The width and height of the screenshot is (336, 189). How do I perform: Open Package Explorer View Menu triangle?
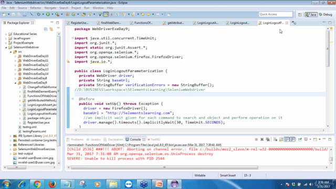58,28
